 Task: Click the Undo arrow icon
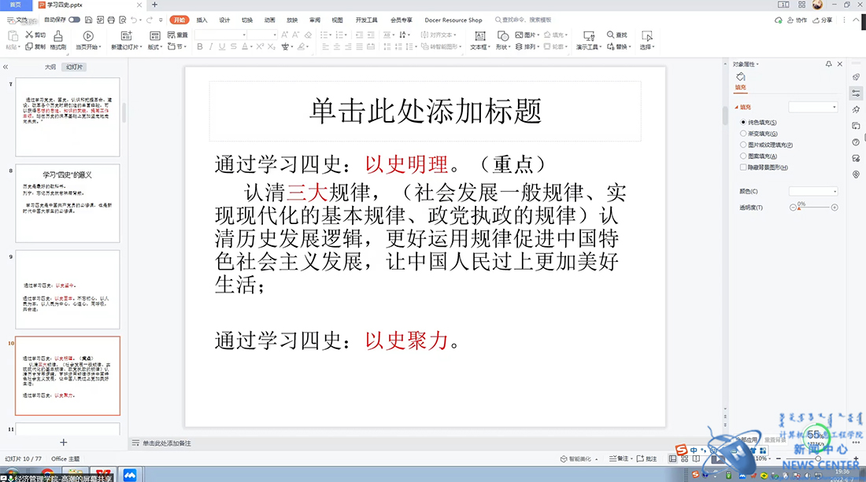pos(132,20)
